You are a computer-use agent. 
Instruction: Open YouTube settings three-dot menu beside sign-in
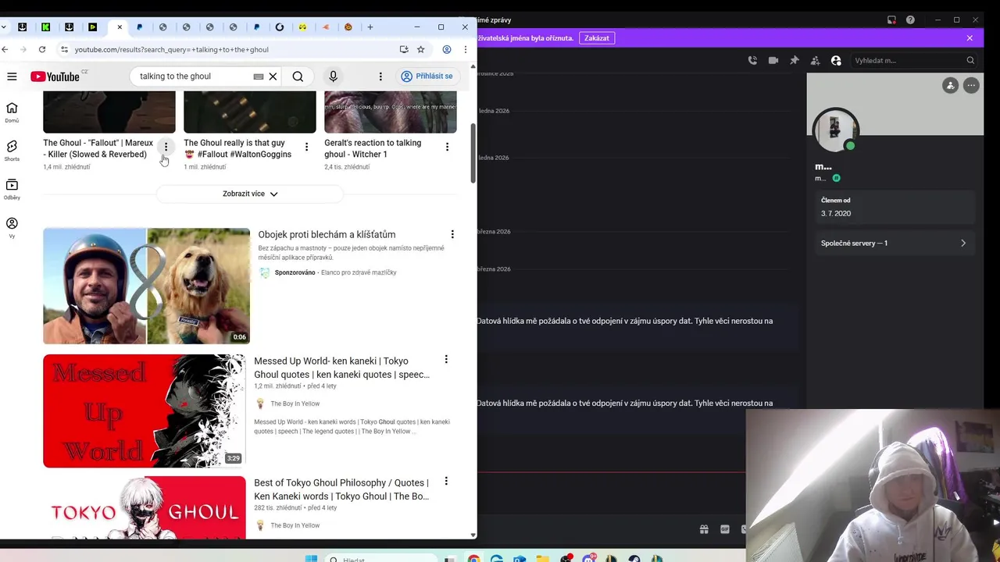click(x=380, y=76)
